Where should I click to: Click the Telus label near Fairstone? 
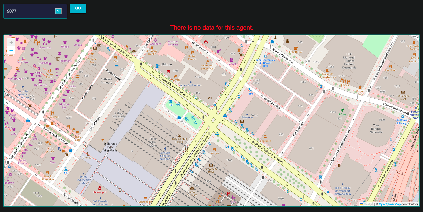coord(254,115)
